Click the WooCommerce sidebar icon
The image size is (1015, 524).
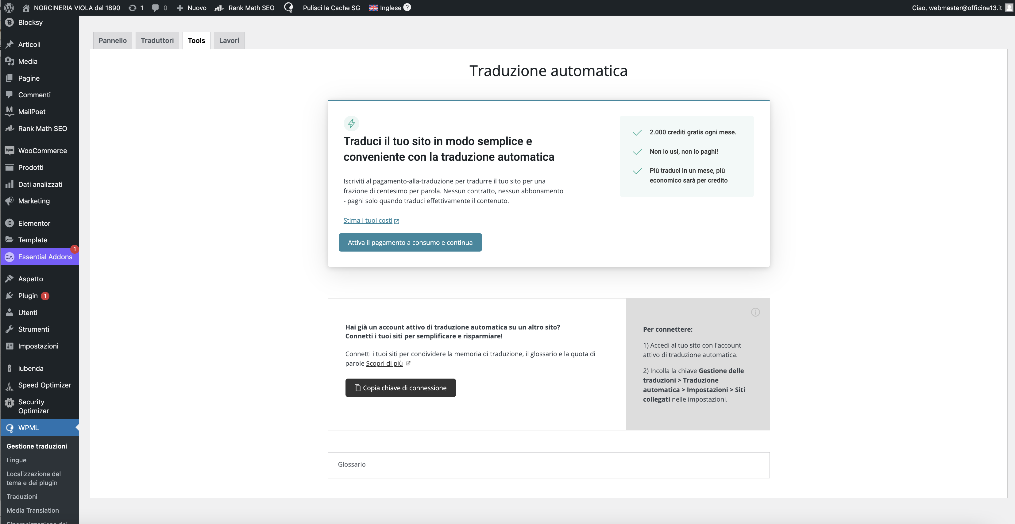click(10, 151)
